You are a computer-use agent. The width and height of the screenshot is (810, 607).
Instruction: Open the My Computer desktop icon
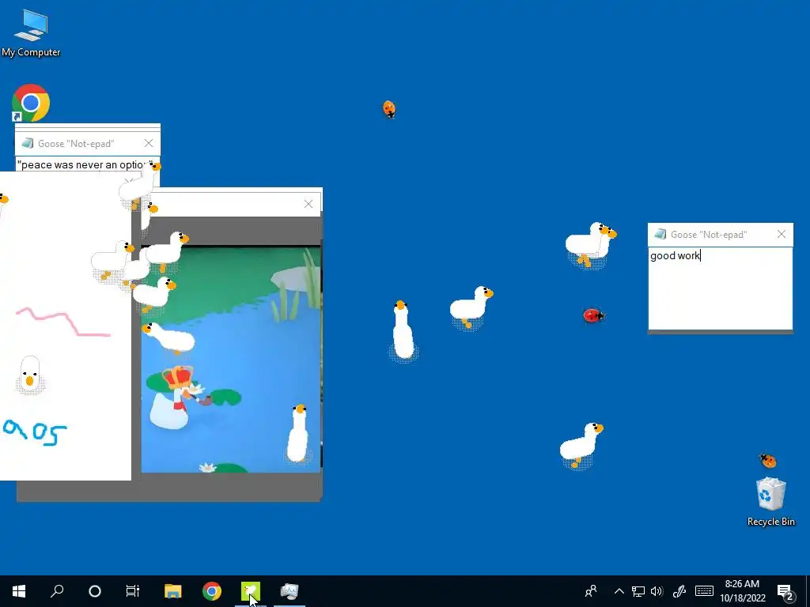tap(31, 32)
